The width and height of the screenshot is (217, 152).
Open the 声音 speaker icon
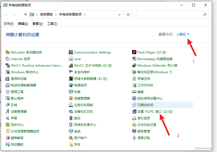[x=7, y=118]
